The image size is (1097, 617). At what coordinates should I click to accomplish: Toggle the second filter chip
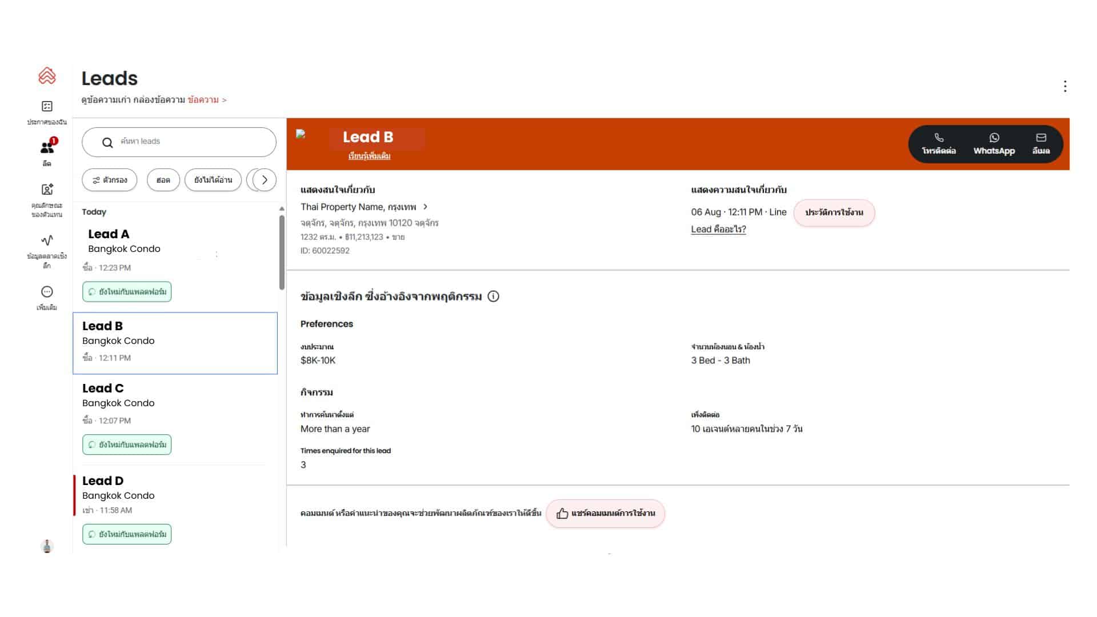[x=163, y=180]
